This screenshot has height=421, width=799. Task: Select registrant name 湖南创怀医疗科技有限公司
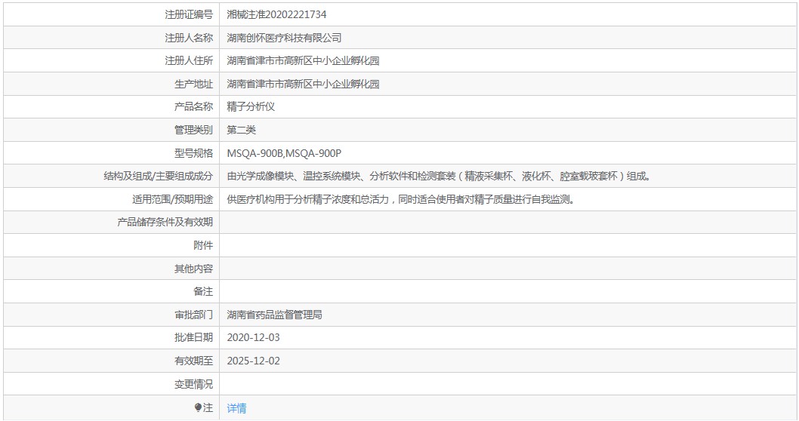click(x=284, y=38)
